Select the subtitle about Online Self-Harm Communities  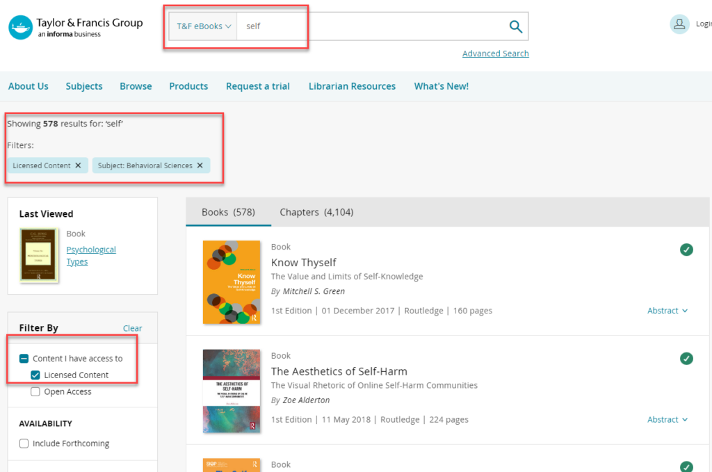374,385
